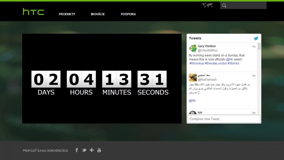Viewport: 284px width, 160px height.
Task: Click Gary Weldon's profile avatar
Action: coord(193,49)
